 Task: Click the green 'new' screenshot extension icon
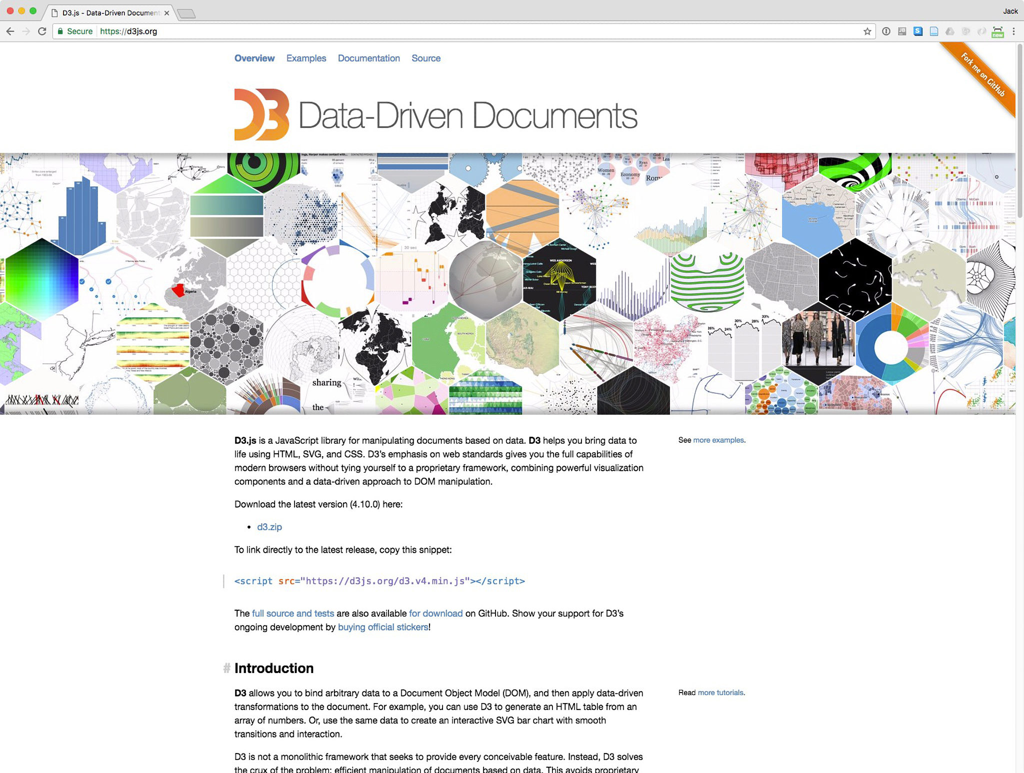997,32
